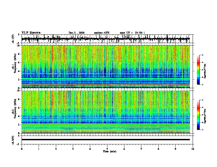This screenshot has height=167, width=217.
Task: Click the "Time (min)" x-axis label
Action: point(110,151)
